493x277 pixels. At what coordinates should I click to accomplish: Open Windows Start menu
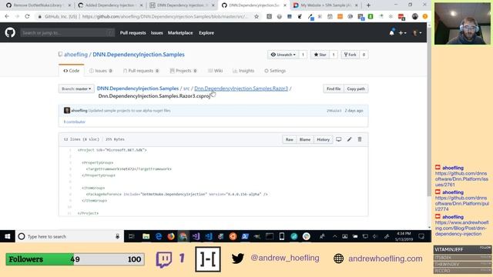pyautogui.click(x=8, y=236)
